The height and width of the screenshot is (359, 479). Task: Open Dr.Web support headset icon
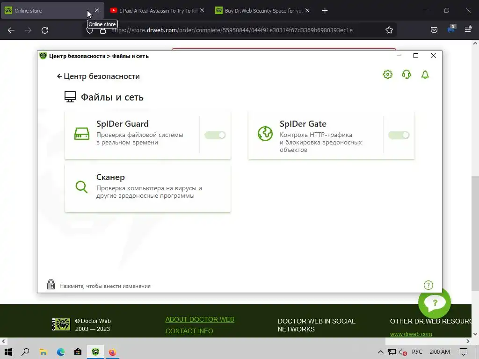(x=406, y=74)
